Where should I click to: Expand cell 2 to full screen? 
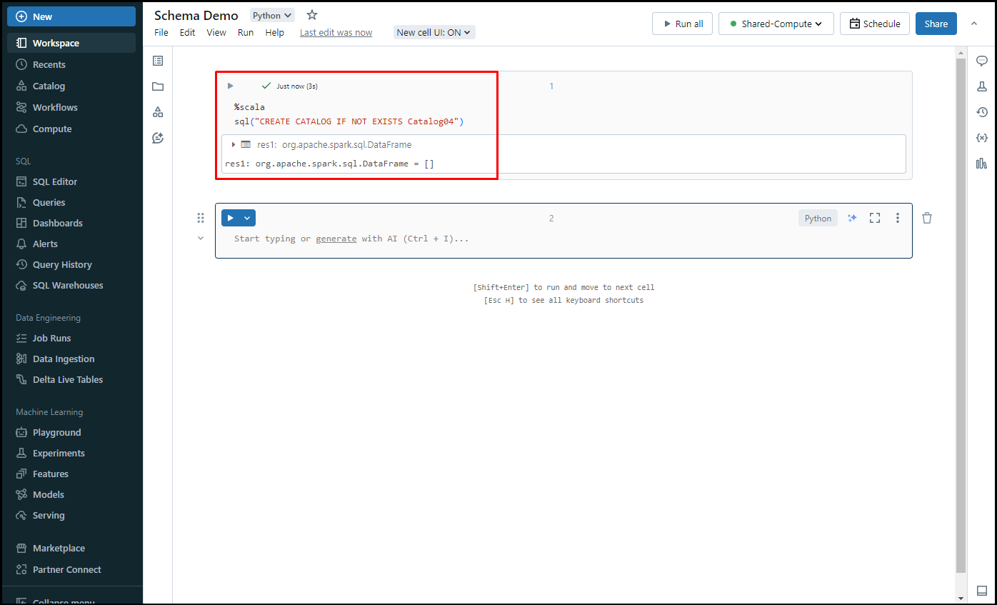(875, 218)
